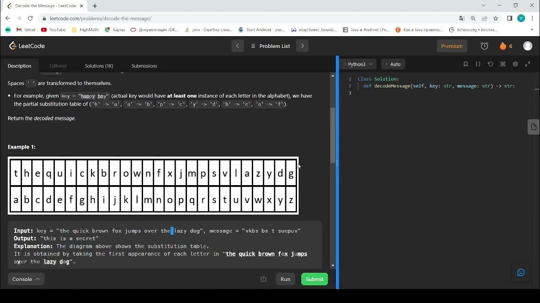Open editor keyboard shortcuts icon
This screenshot has height=303, width=540.
(x=503, y=64)
